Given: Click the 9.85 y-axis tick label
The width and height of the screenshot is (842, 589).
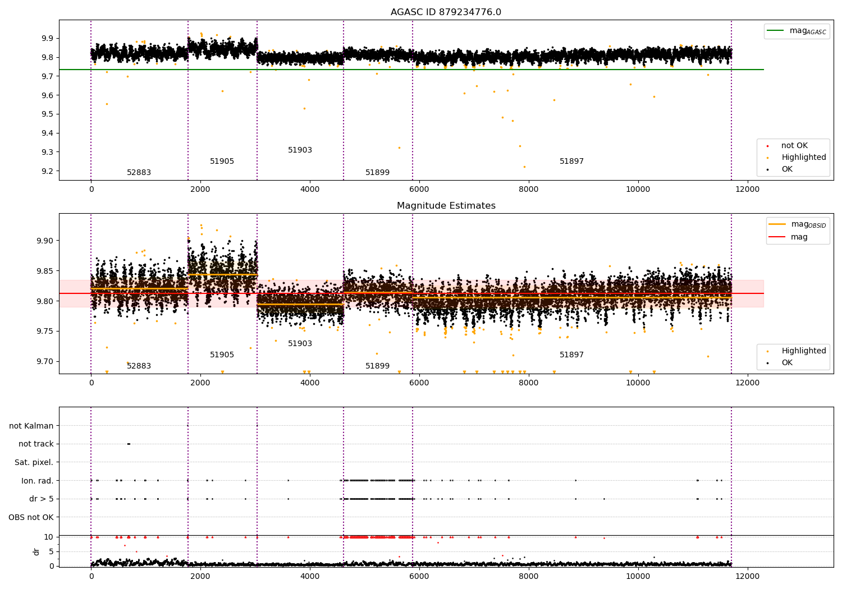Looking at the screenshot, I should [x=45, y=271].
